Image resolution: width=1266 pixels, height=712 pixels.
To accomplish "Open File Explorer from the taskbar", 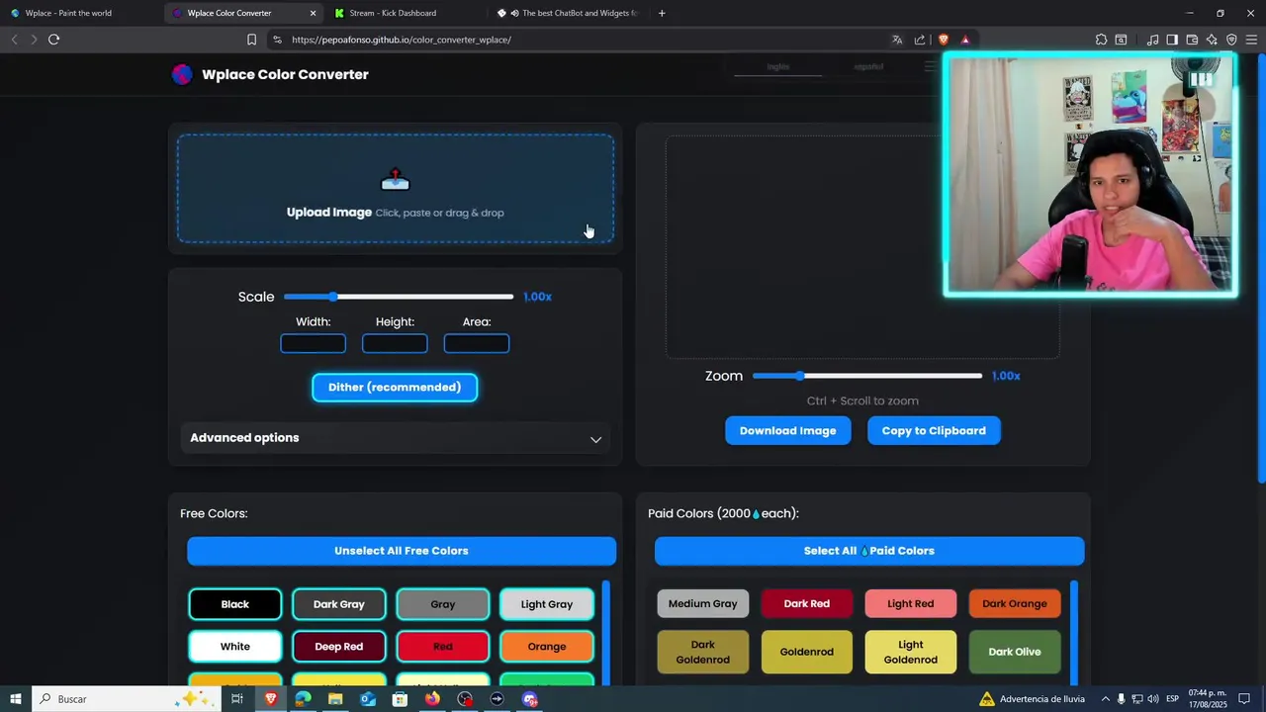I will [x=335, y=699].
